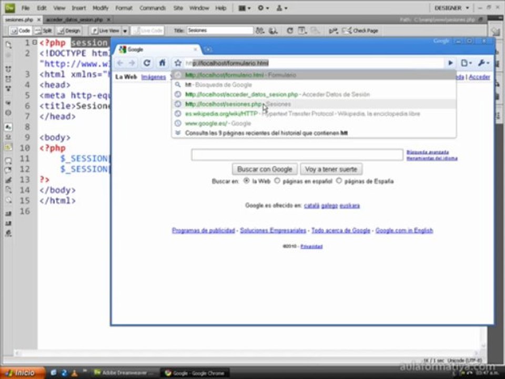Click the euskara language link
The height and width of the screenshot is (379, 505).
point(349,206)
